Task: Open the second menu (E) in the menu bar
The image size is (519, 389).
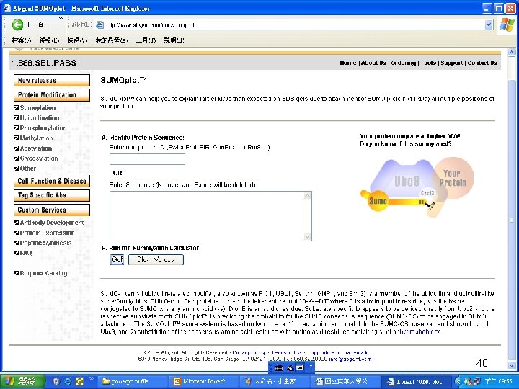Action: point(49,40)
